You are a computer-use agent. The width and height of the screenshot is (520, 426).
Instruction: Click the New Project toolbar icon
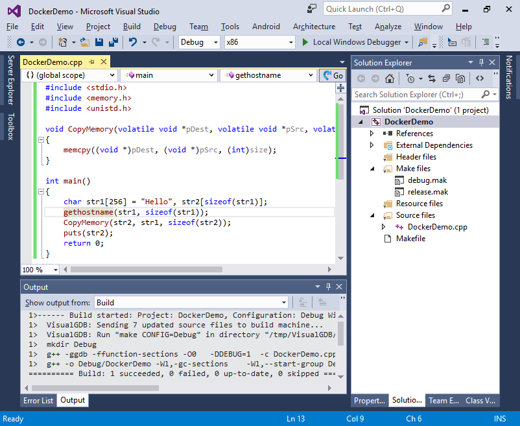pos(62,42)
